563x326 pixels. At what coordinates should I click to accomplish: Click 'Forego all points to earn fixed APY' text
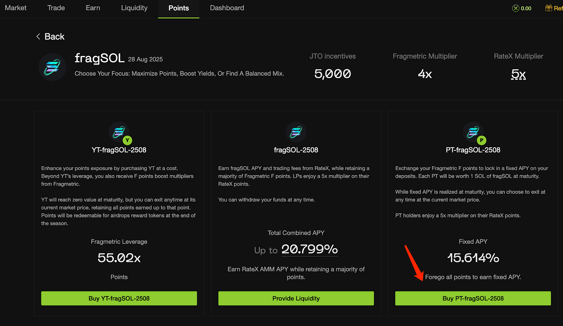coord(473,277)
